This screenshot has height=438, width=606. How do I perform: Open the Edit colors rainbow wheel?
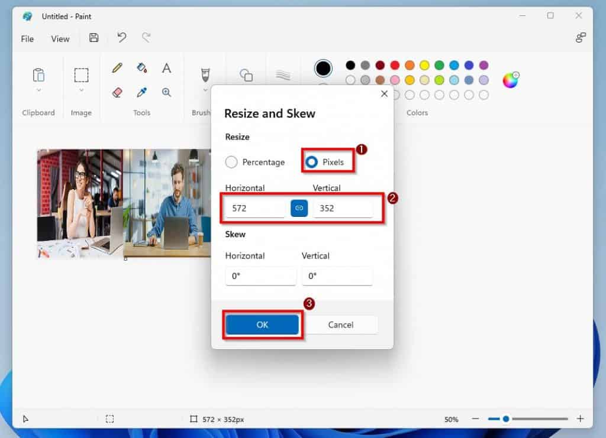pos(511,80)
